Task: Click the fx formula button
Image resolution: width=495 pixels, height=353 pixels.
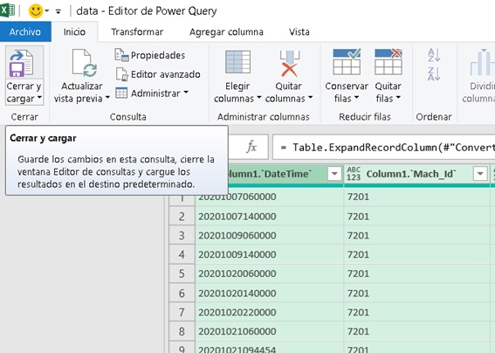Action: click(251, 147)
